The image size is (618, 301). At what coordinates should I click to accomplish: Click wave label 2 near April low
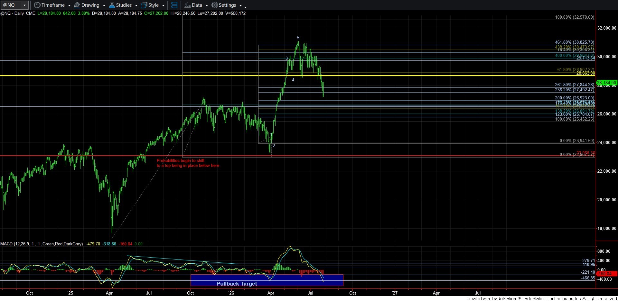(x=274, y=146)
